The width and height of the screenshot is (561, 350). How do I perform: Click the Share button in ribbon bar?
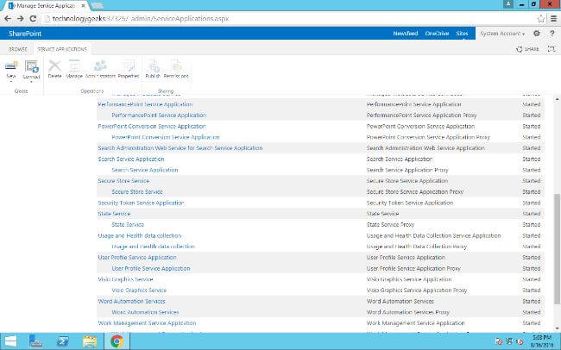point(527,49)
